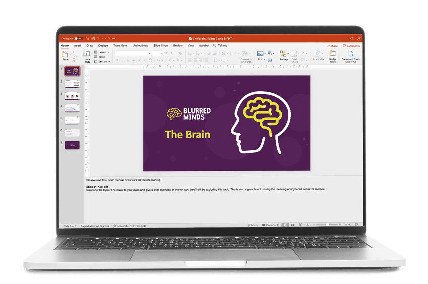
Task: Expand the New Slide dropdown arrow
Action: point(91,54)
